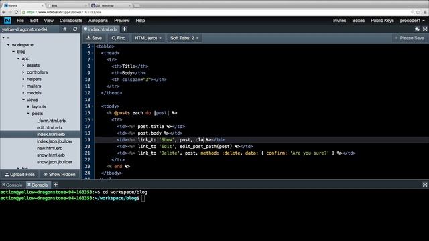Screen dimensions: 429x241
Task: Open _form.html.erb in the tree
Action: (x=51, y=120)
